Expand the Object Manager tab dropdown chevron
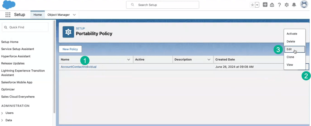 74,15
